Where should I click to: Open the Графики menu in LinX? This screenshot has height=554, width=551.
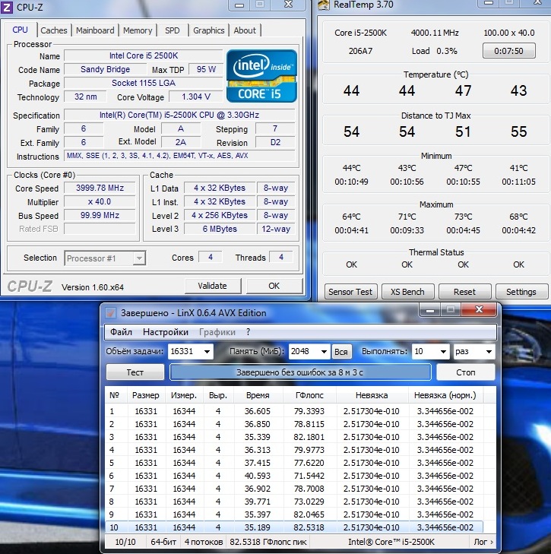(217, 332)
